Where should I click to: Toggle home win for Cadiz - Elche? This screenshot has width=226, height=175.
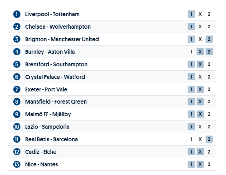coord(191,152)
